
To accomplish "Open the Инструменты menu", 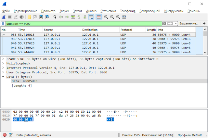I will (x=174, y=11).
